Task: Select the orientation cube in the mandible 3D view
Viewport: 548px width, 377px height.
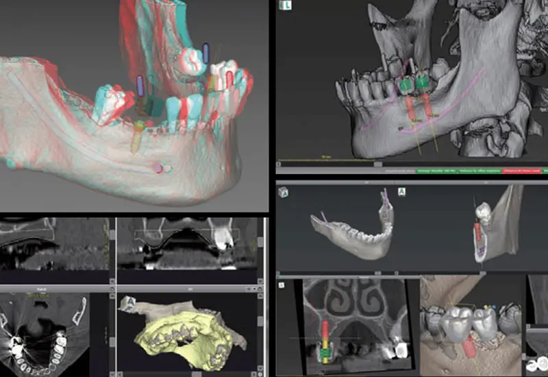Action: (x=284, y=193)
